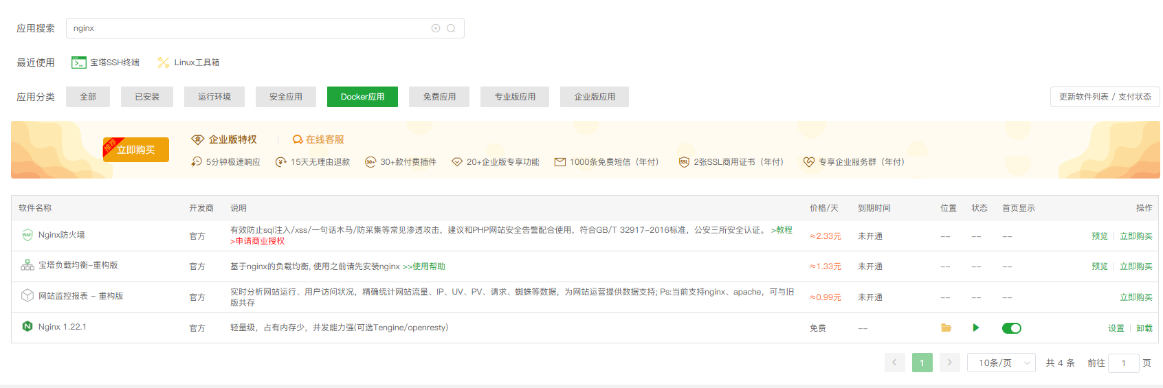Screen dimensions: 1163x388
Task: Preview the Nginx防火墙 plugin
Action: coord(1100,236)
